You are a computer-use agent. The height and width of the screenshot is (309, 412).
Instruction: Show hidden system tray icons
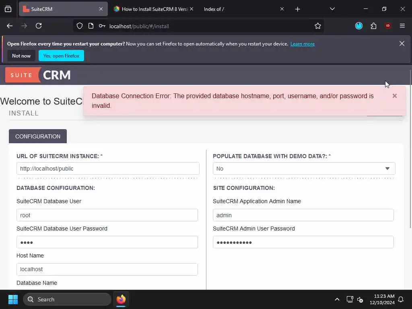click(337, 299)
